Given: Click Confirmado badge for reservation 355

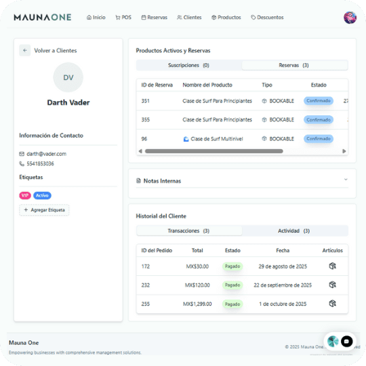Looking at the screenshot, I should (319, 120).
